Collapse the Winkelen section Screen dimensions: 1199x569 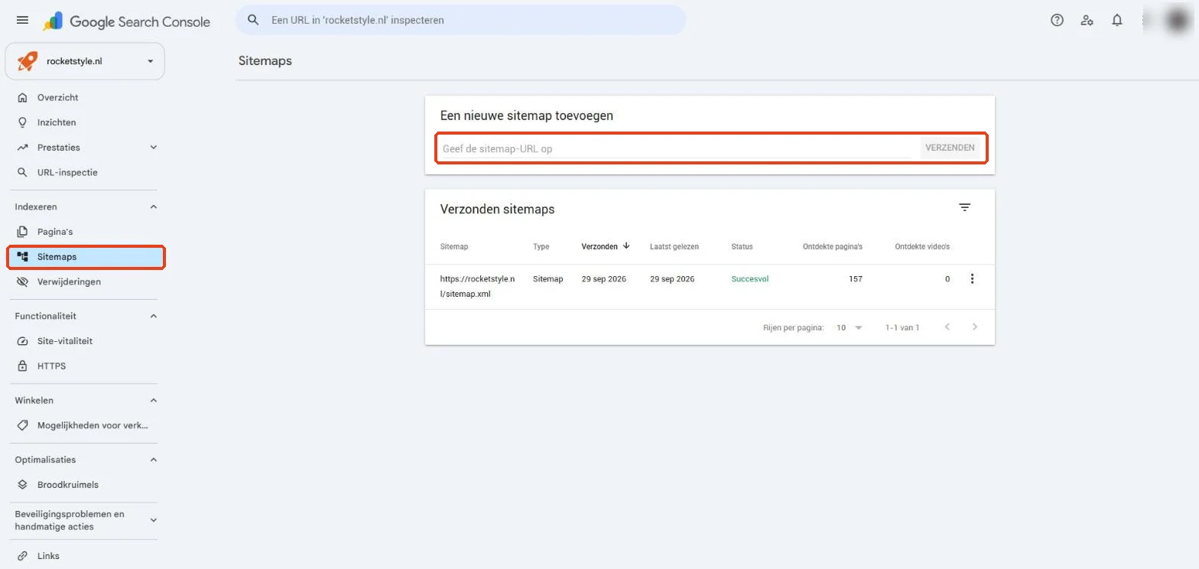tap(153, 401)
